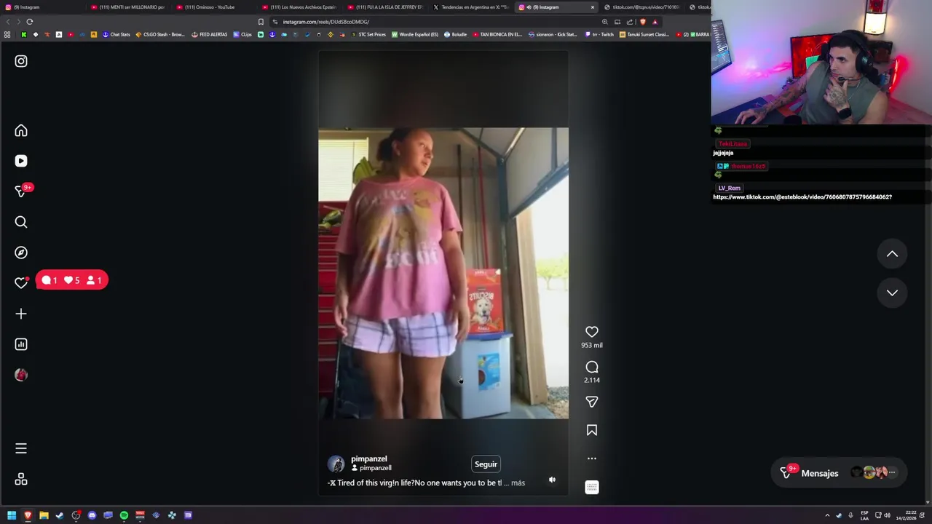Viewport: 932px width, 524px height.
Task: Open the More hamburger menu
Action: point(21,448)
